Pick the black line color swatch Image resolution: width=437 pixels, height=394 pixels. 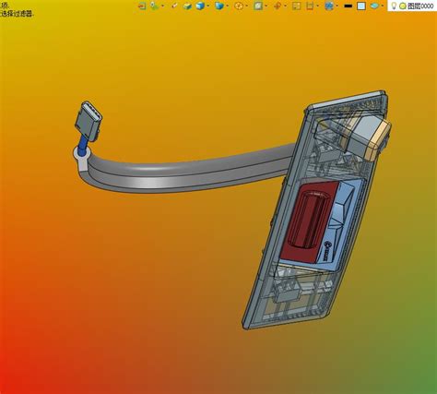click(x=348, y=6)
